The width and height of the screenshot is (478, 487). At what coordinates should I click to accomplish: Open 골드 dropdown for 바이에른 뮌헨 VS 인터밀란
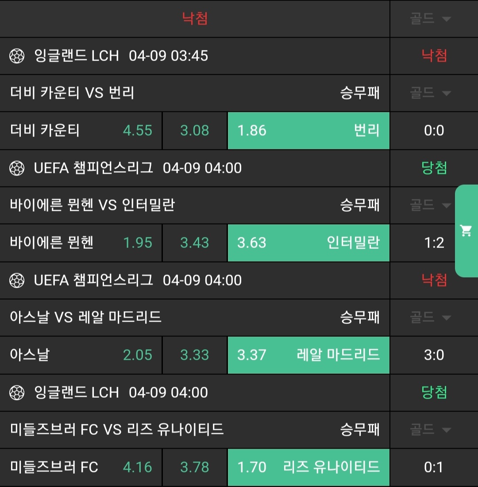[x=430, y=205]
